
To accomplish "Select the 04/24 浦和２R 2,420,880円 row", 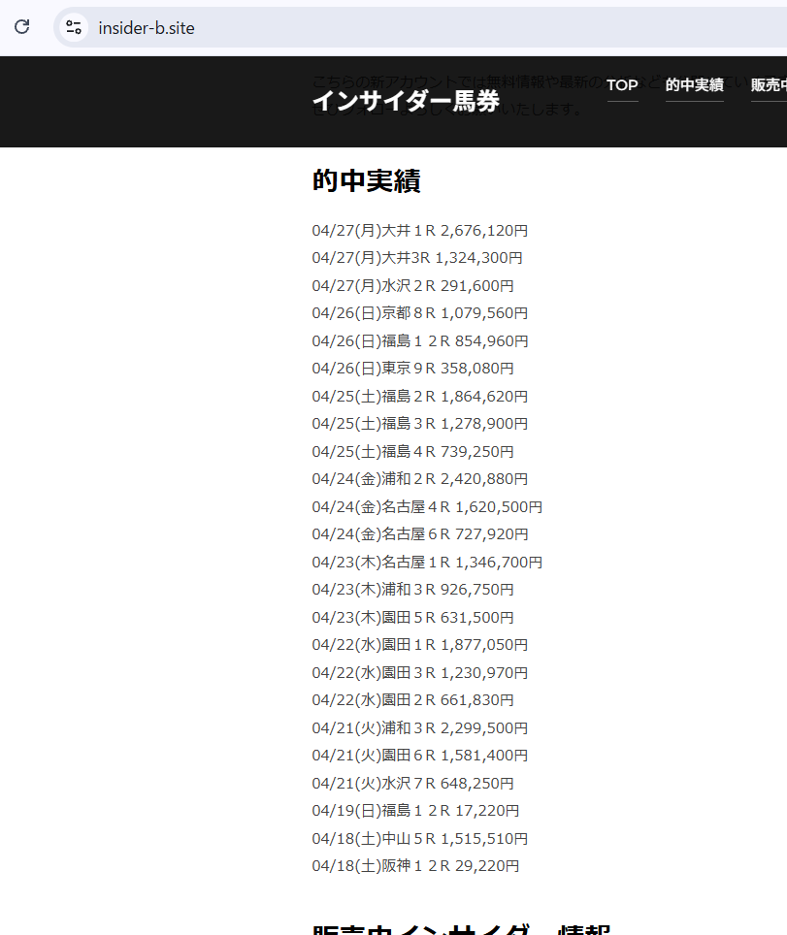I will pyautogui.click(x=419, y=479).
